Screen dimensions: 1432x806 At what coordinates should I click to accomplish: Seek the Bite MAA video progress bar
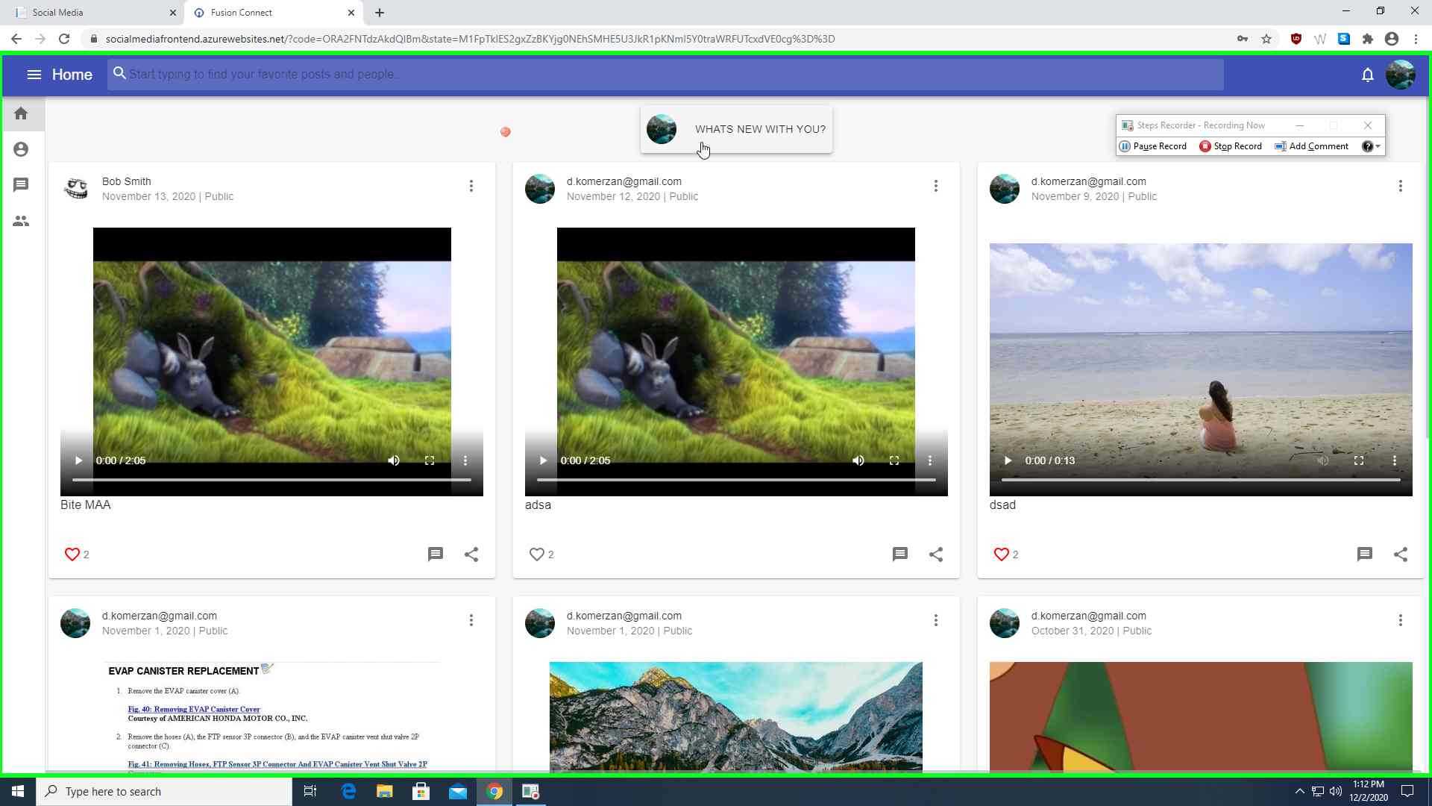[271, 480]
